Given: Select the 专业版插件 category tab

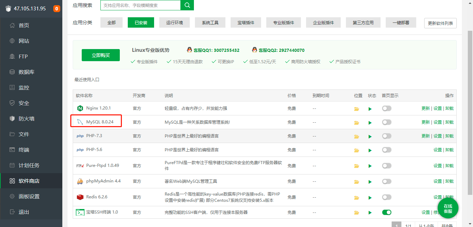Looking at the screenshot, I should tap(284, 22).
